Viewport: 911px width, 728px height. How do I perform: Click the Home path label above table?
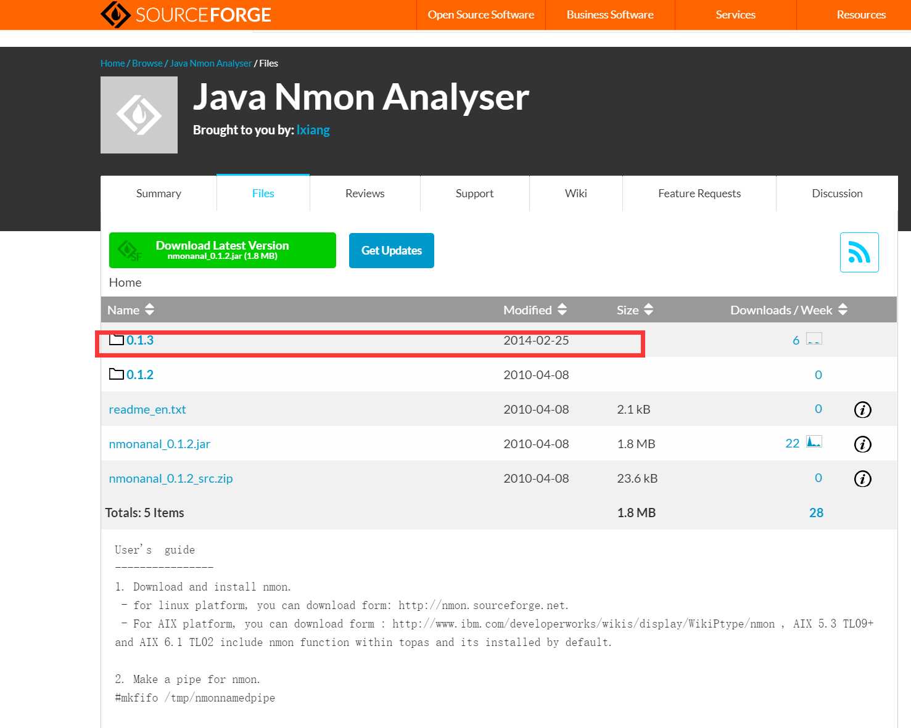click(125, 282)
